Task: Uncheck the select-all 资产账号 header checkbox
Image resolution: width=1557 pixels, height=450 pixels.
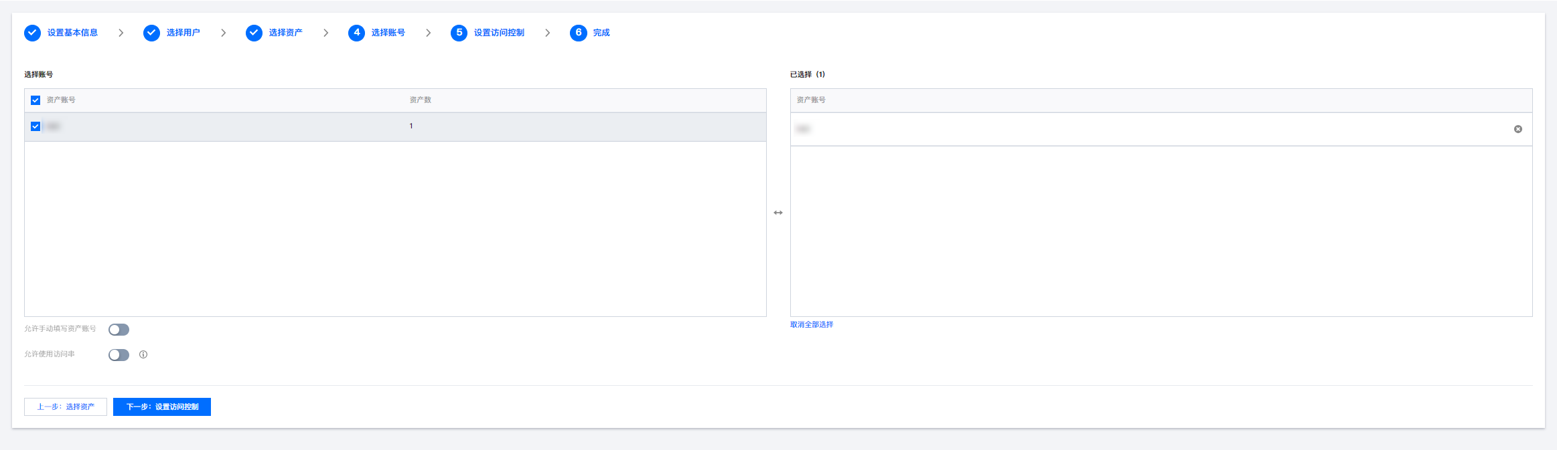Action: (x=35, y=100)
